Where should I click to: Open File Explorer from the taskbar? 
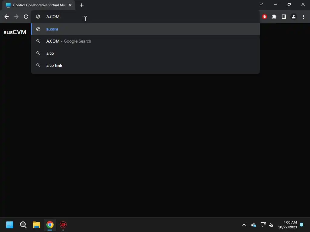click(37, 225)
